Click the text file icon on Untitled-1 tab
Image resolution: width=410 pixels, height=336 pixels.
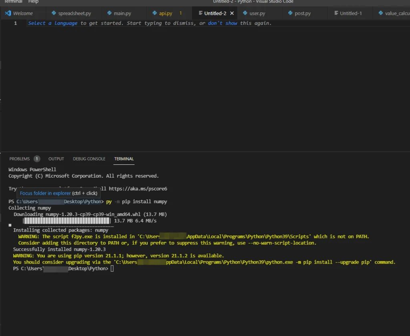336,13
